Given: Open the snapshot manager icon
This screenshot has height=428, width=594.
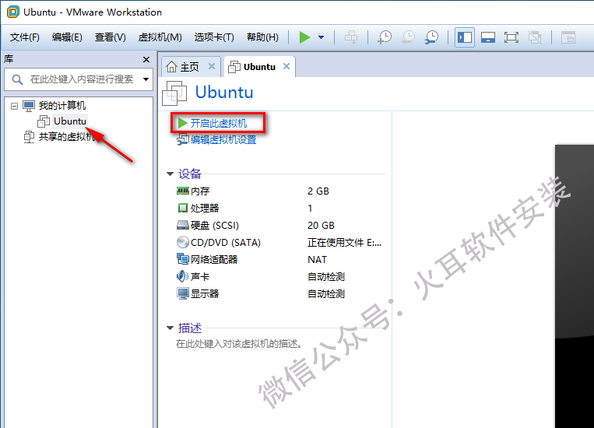Looking at the screenshot, I should coord(431,37).
